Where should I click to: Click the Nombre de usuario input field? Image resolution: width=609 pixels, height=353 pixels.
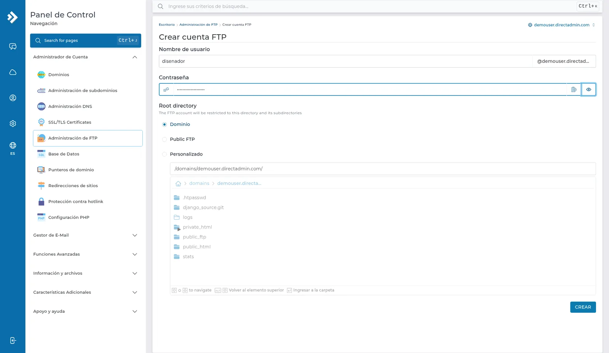click(x=346, y=61)
